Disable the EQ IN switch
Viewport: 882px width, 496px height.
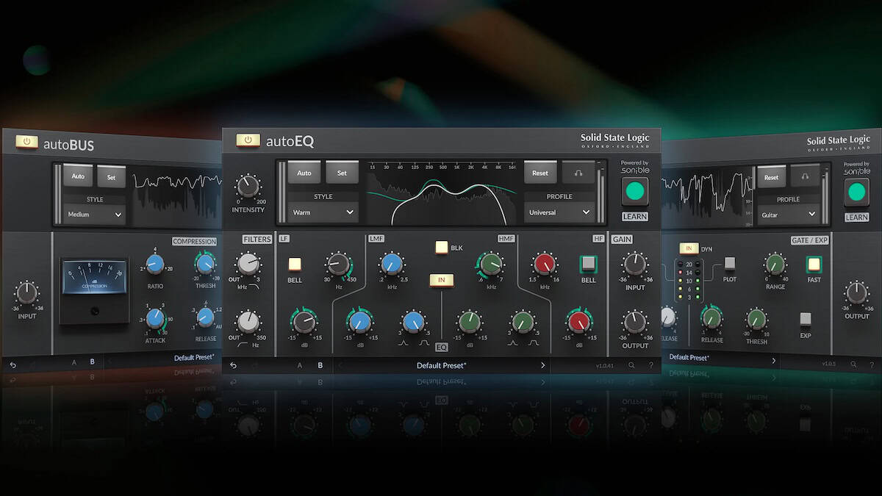point(441,280)
